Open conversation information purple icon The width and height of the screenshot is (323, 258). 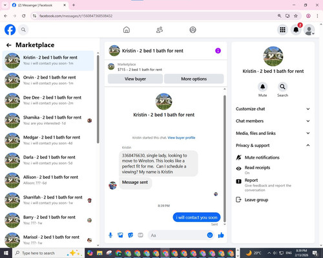click(218, 51)
